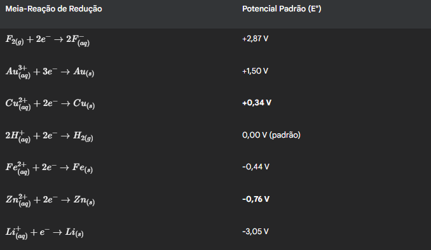Select the iron Fe2+ reduction half-reaction

click(49, 168)
